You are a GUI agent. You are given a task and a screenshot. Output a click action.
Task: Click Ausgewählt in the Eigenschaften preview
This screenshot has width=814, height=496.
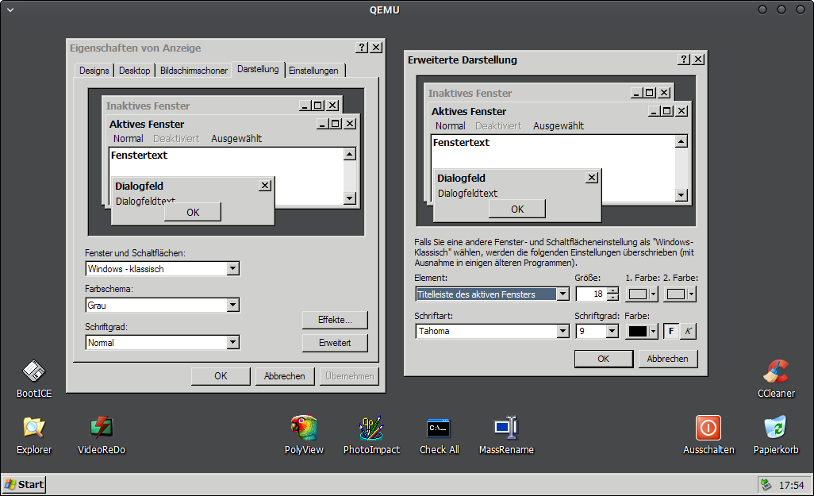[x=236, y=139]
